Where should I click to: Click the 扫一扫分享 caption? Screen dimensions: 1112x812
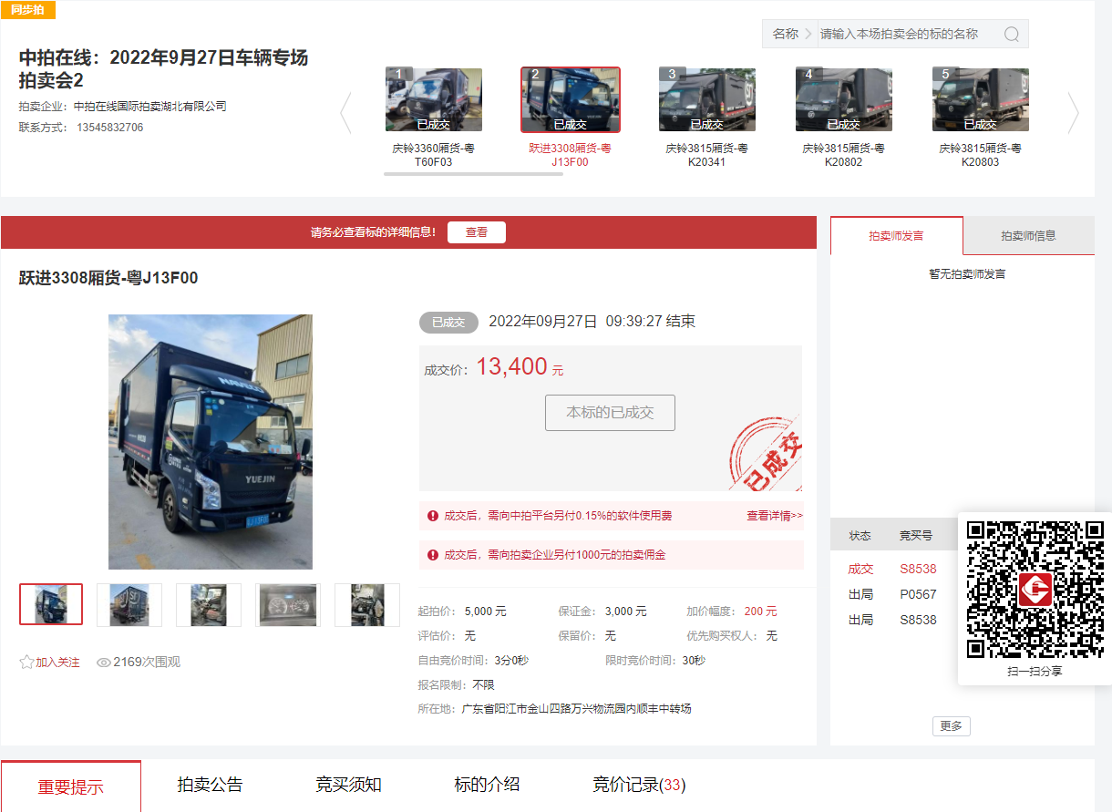pyautogui.click(x=1035, y=672)
